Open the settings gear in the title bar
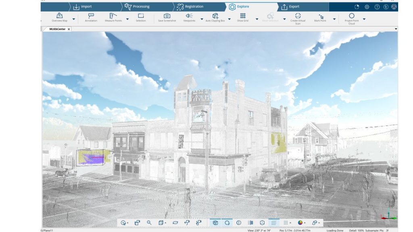The image size is (413, 232). click(367, 6)
